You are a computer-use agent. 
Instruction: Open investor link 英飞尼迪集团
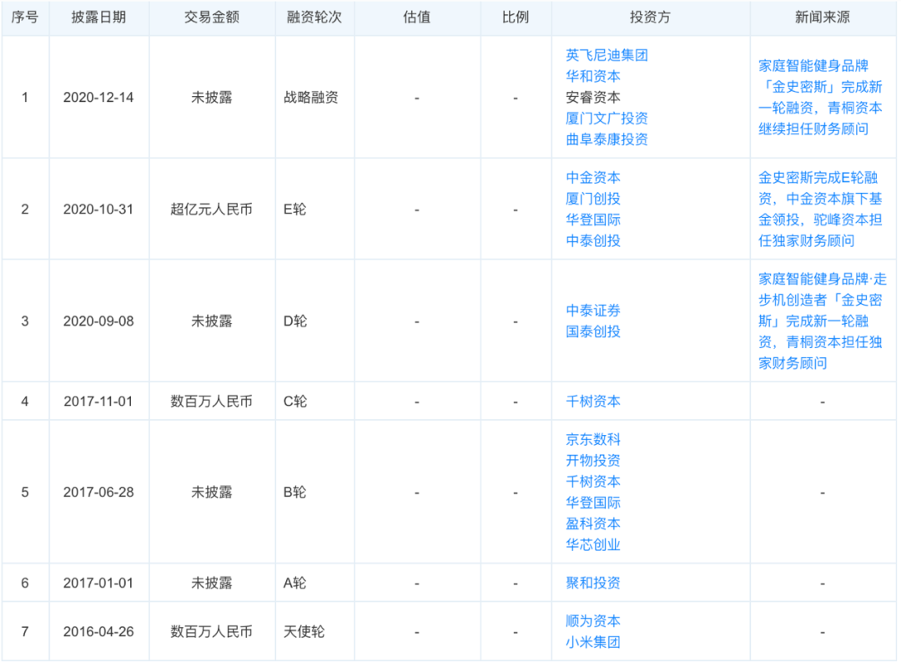[x=607, y=55]
